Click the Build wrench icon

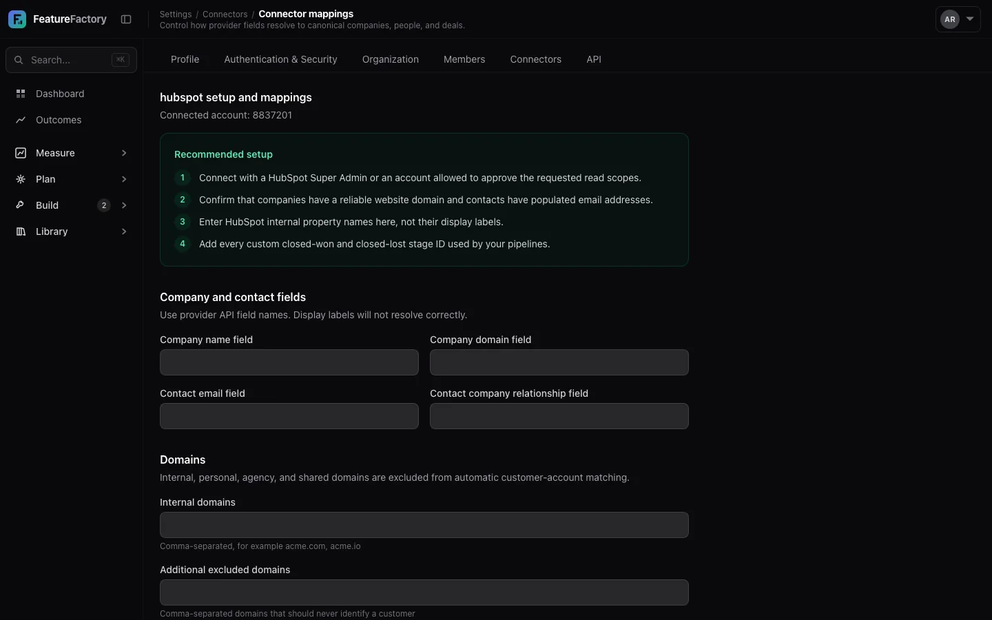click(x=21, y=205)
